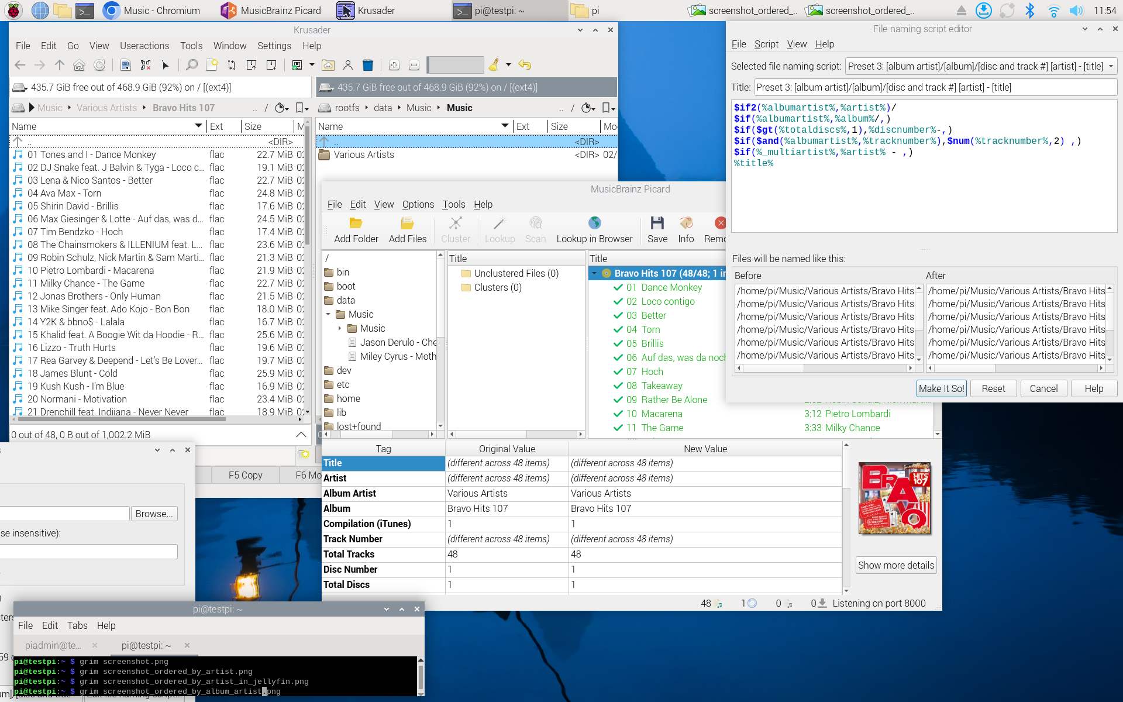Open the Useractions menu in Krusader
1123x702 pixels.
144,46
